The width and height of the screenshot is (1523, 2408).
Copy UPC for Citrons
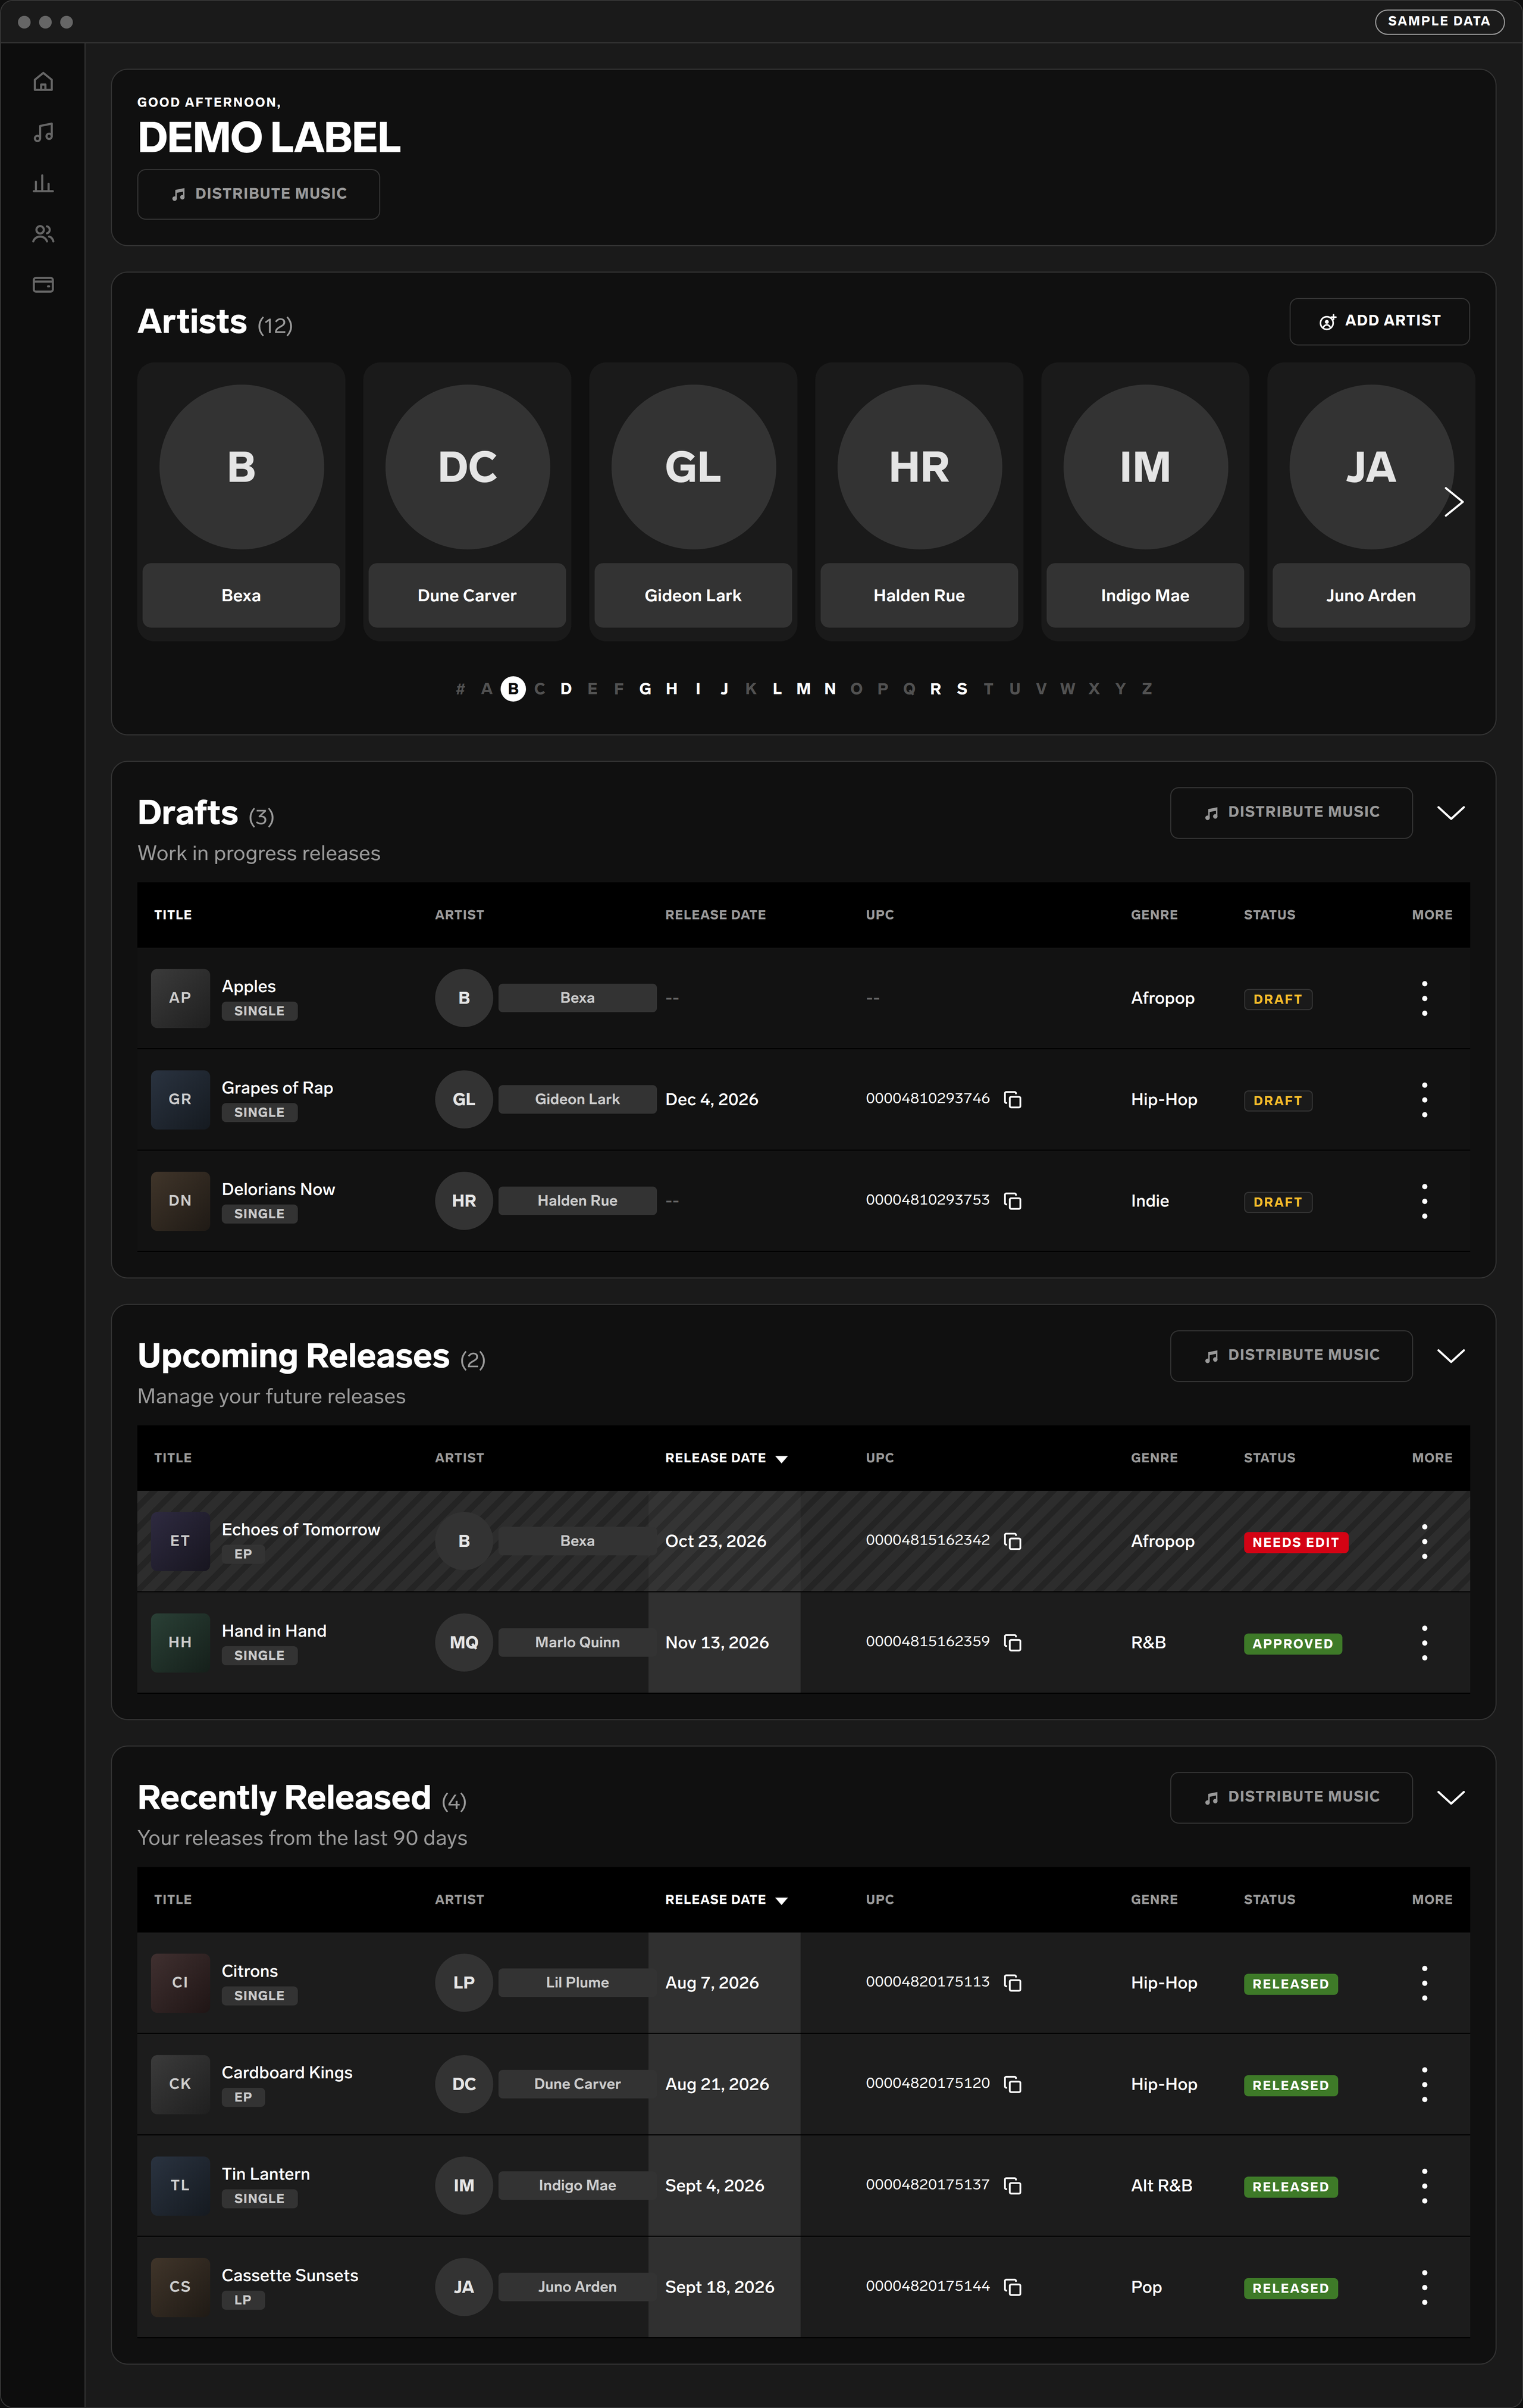(1013, 1982)
